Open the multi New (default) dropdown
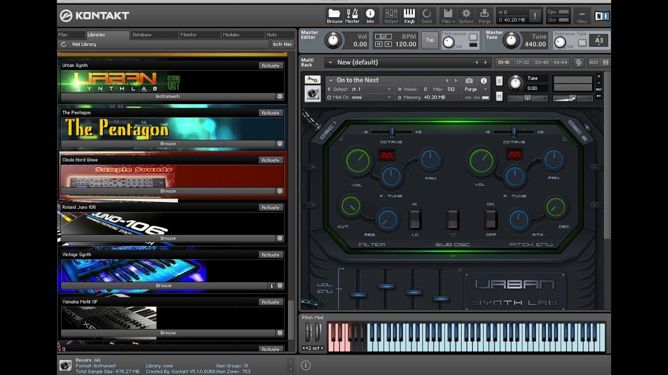This screenshot has width=668, height=375. tap(408, 63)
